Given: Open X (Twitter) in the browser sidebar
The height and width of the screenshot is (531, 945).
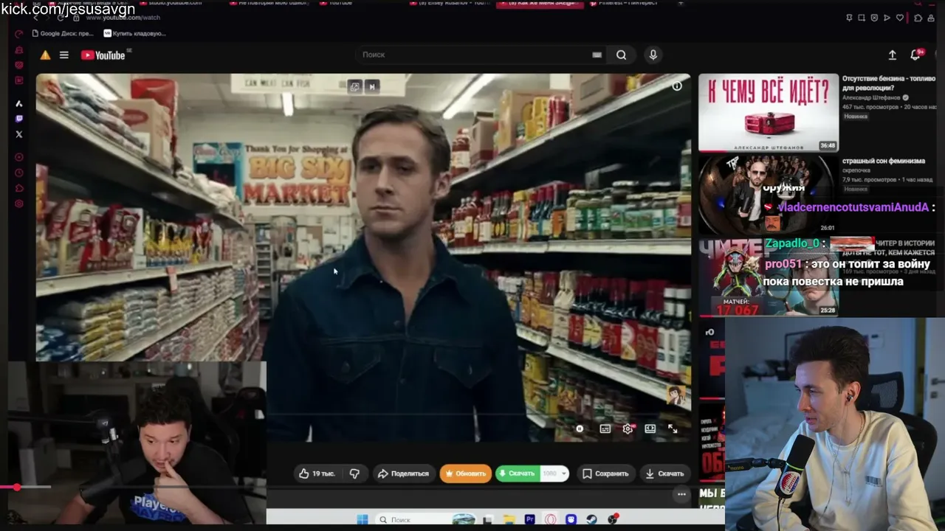Looking at the screenshot, I should [x=19, y=134].
